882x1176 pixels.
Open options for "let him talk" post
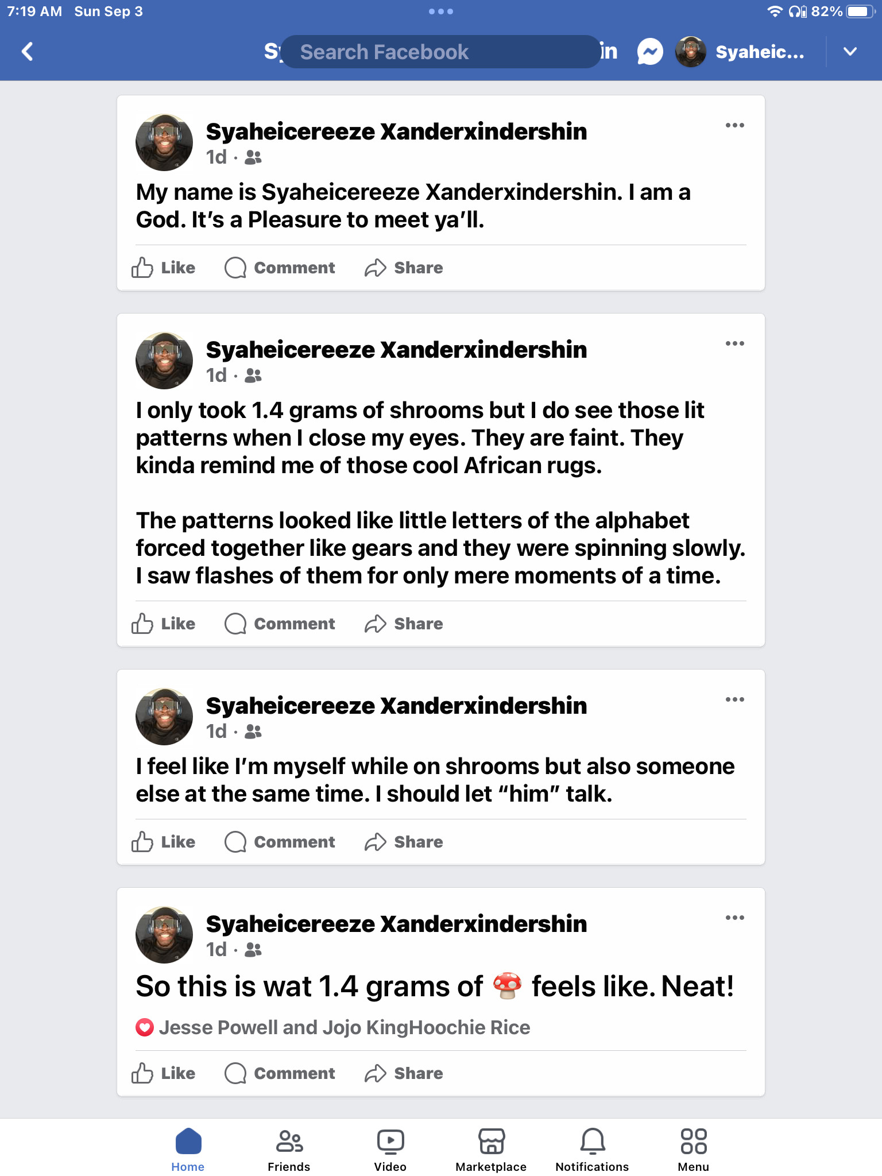[x=734, y=699]
